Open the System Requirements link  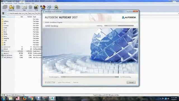pyautogui.click(x=64, y=82)
